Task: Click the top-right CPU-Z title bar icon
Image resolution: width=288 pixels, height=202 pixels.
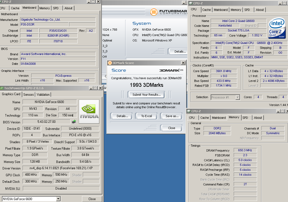Action: [x=191, y=3]
